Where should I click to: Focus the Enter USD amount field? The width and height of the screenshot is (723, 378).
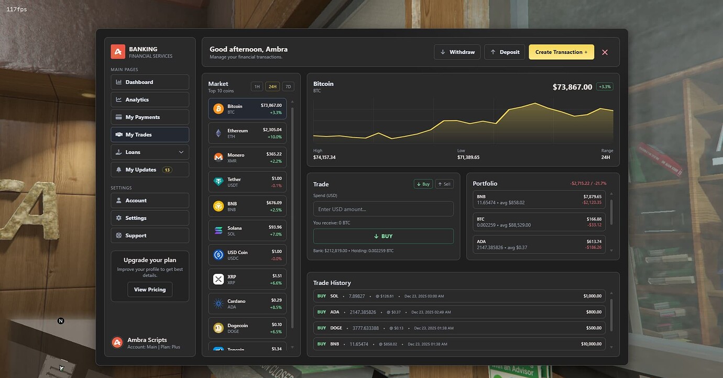pos(384,209)
